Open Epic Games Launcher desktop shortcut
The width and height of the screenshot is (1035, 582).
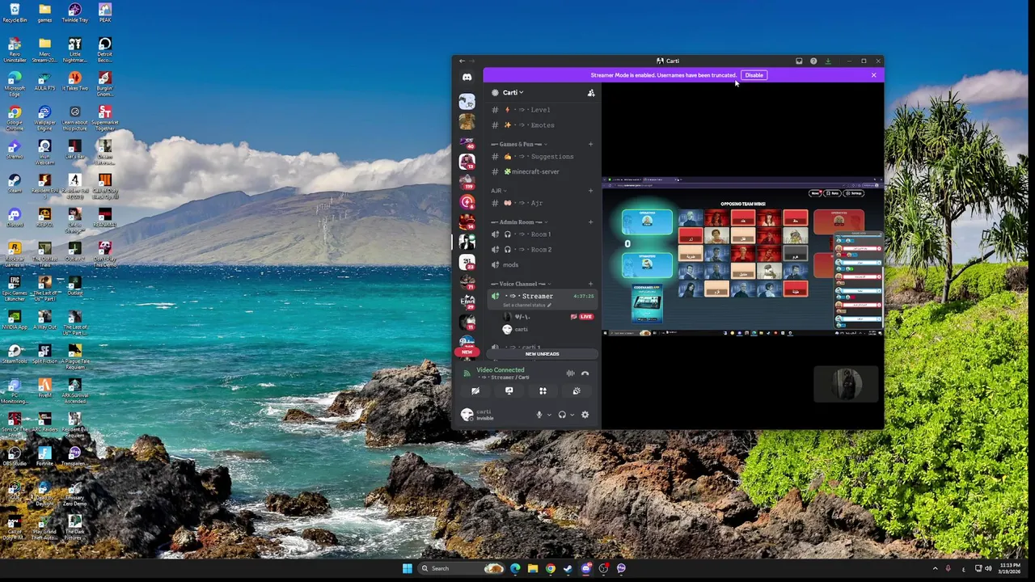point(15,289)
